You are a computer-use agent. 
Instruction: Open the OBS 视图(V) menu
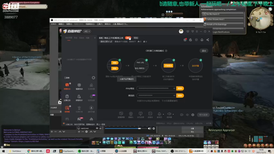pos(69,24)
